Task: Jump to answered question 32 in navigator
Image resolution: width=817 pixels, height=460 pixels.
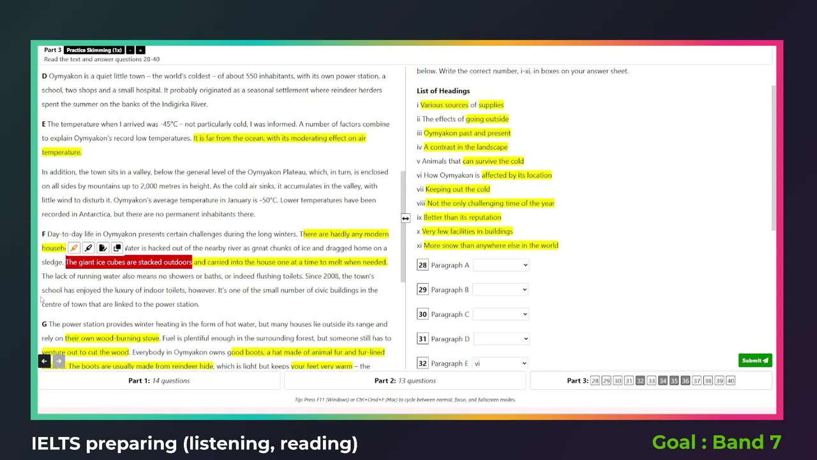Action: tap(640, 381)
